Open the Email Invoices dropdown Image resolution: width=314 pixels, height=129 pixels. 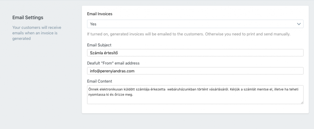pos(195,24)
